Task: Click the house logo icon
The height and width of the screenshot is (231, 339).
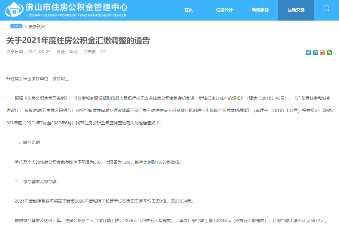Action: pyautogui.click(x=14, y=9)
